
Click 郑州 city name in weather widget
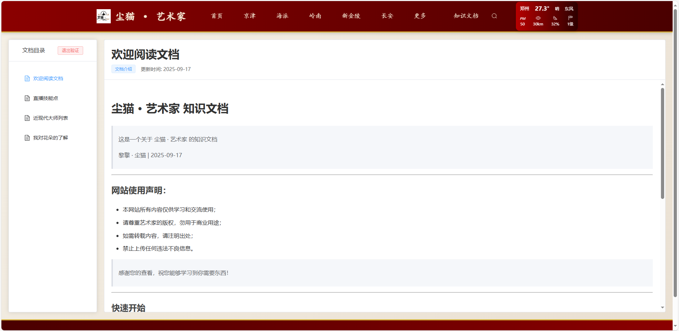[x=524, y=8]
